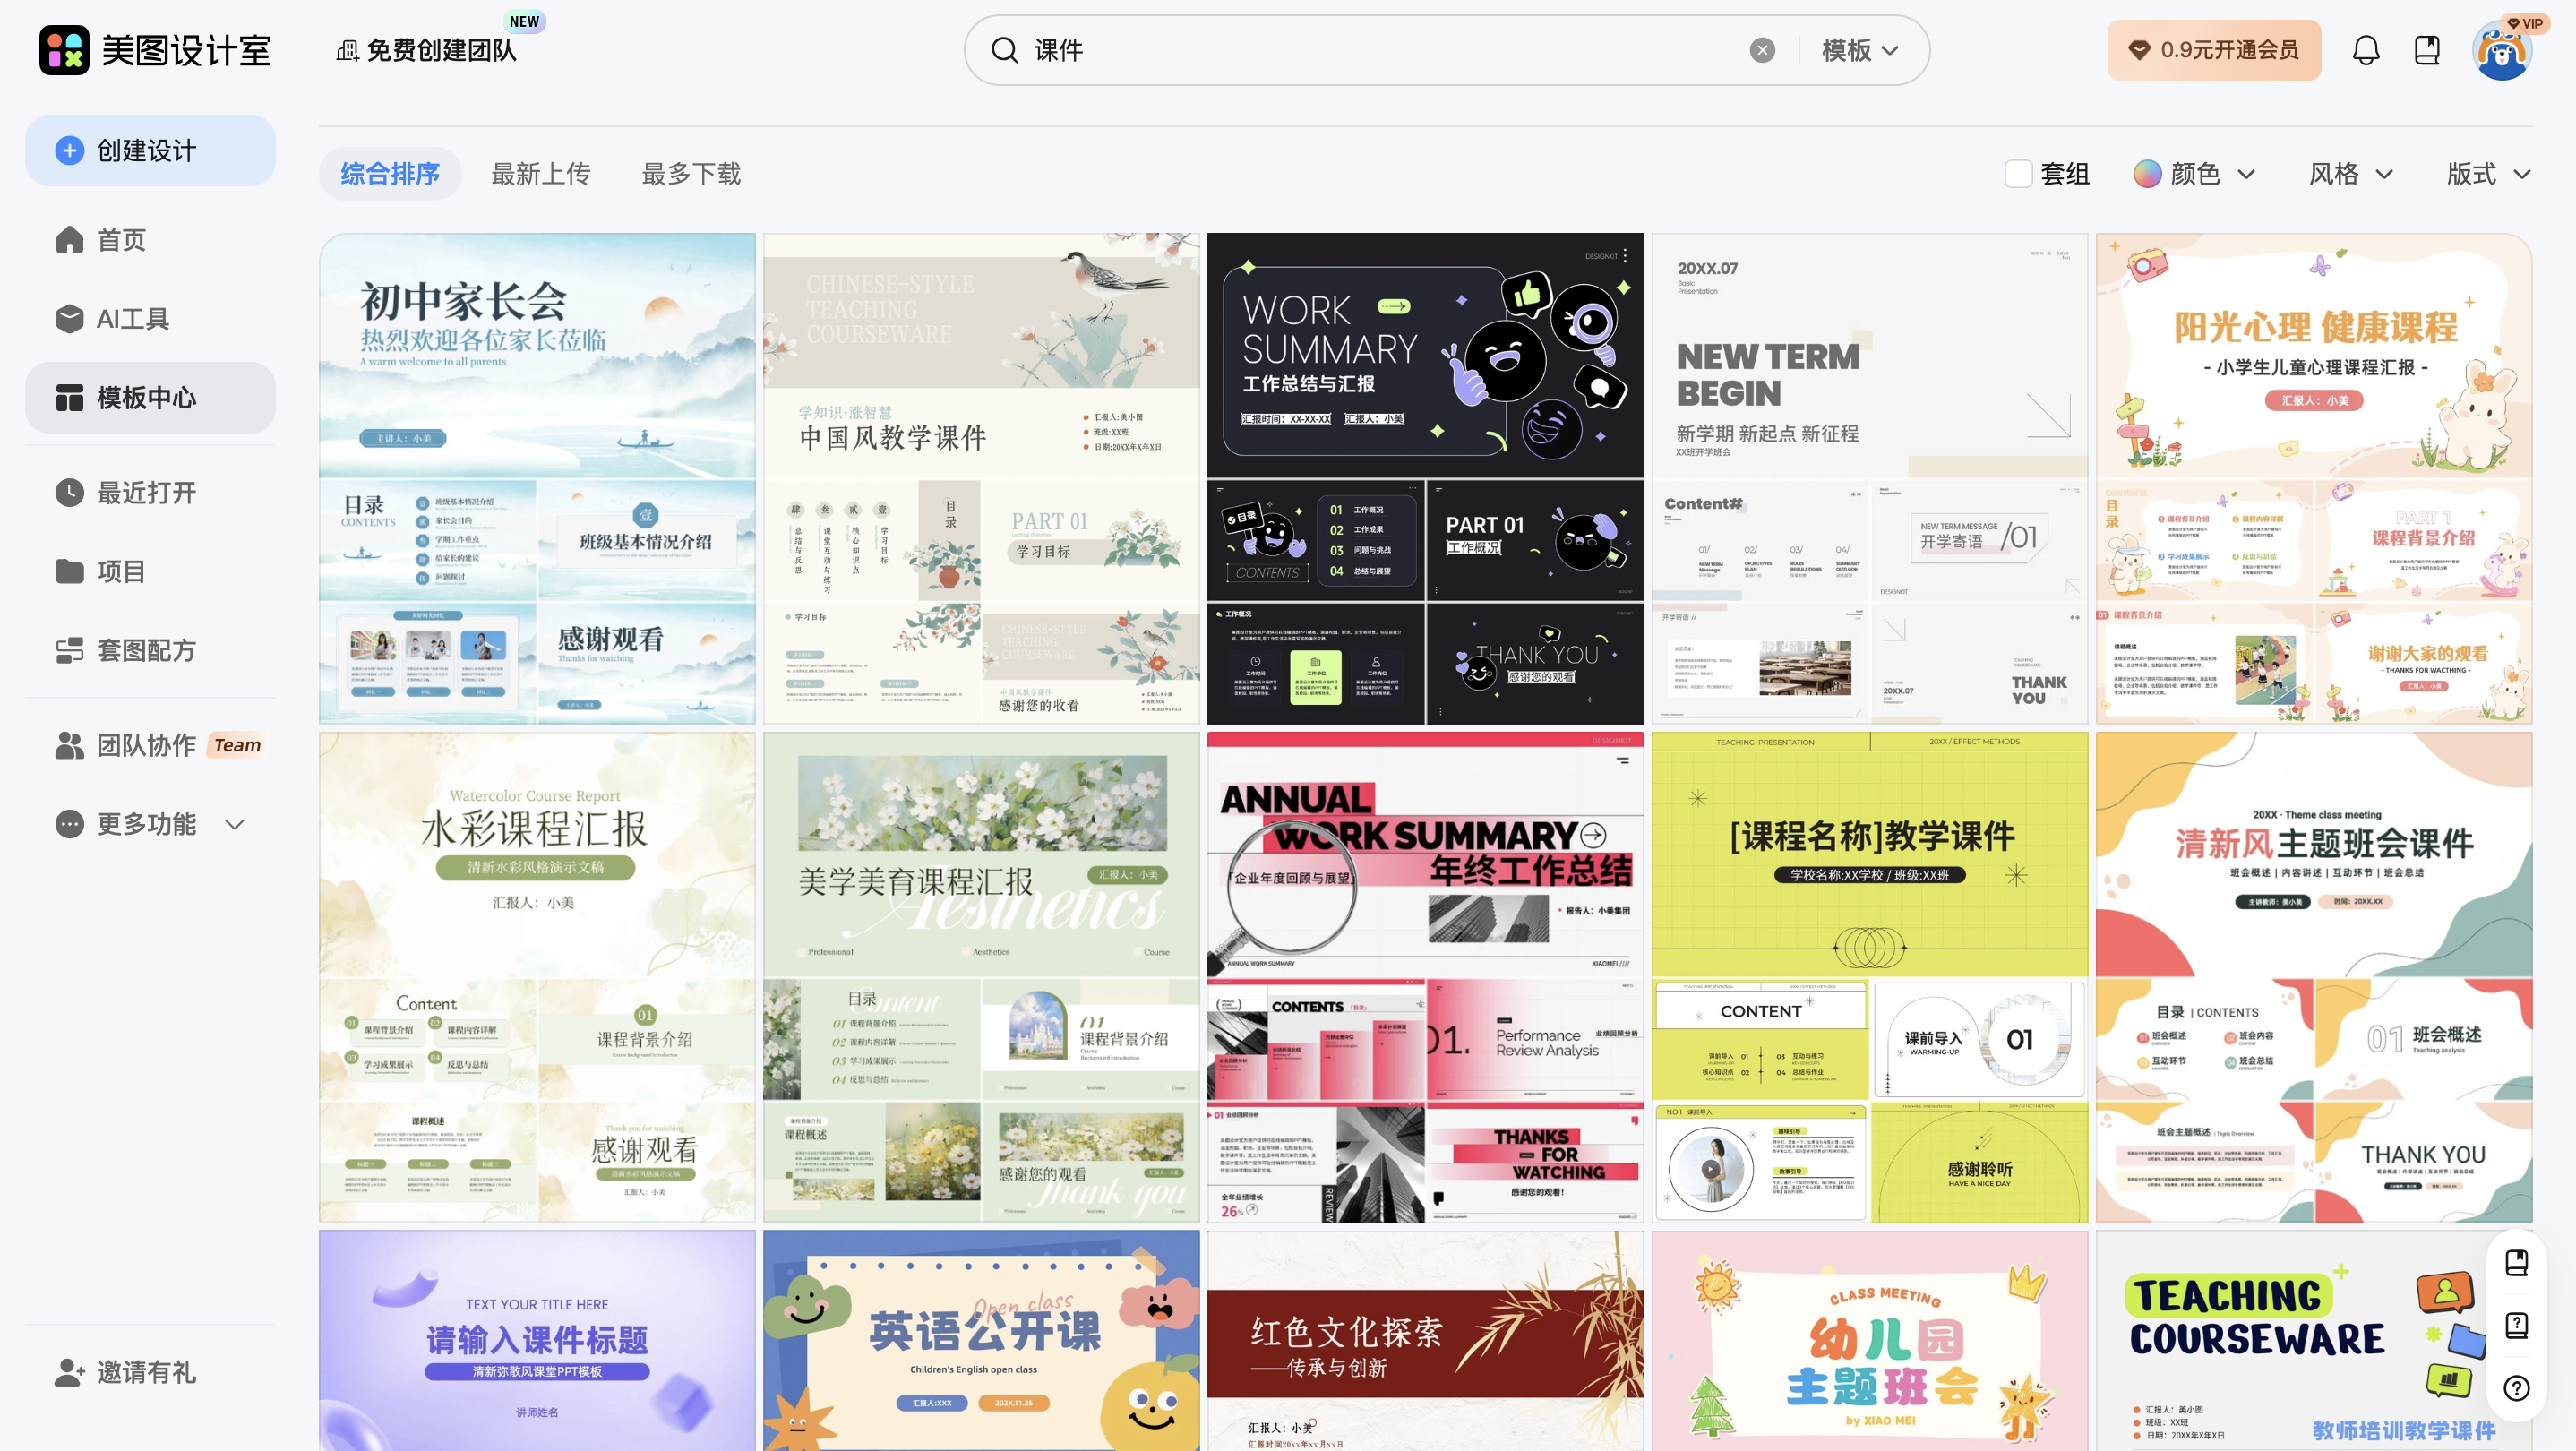Click the search magnifier icon
Viewport: 2576px width, 1451px height.
(1004, 50)
